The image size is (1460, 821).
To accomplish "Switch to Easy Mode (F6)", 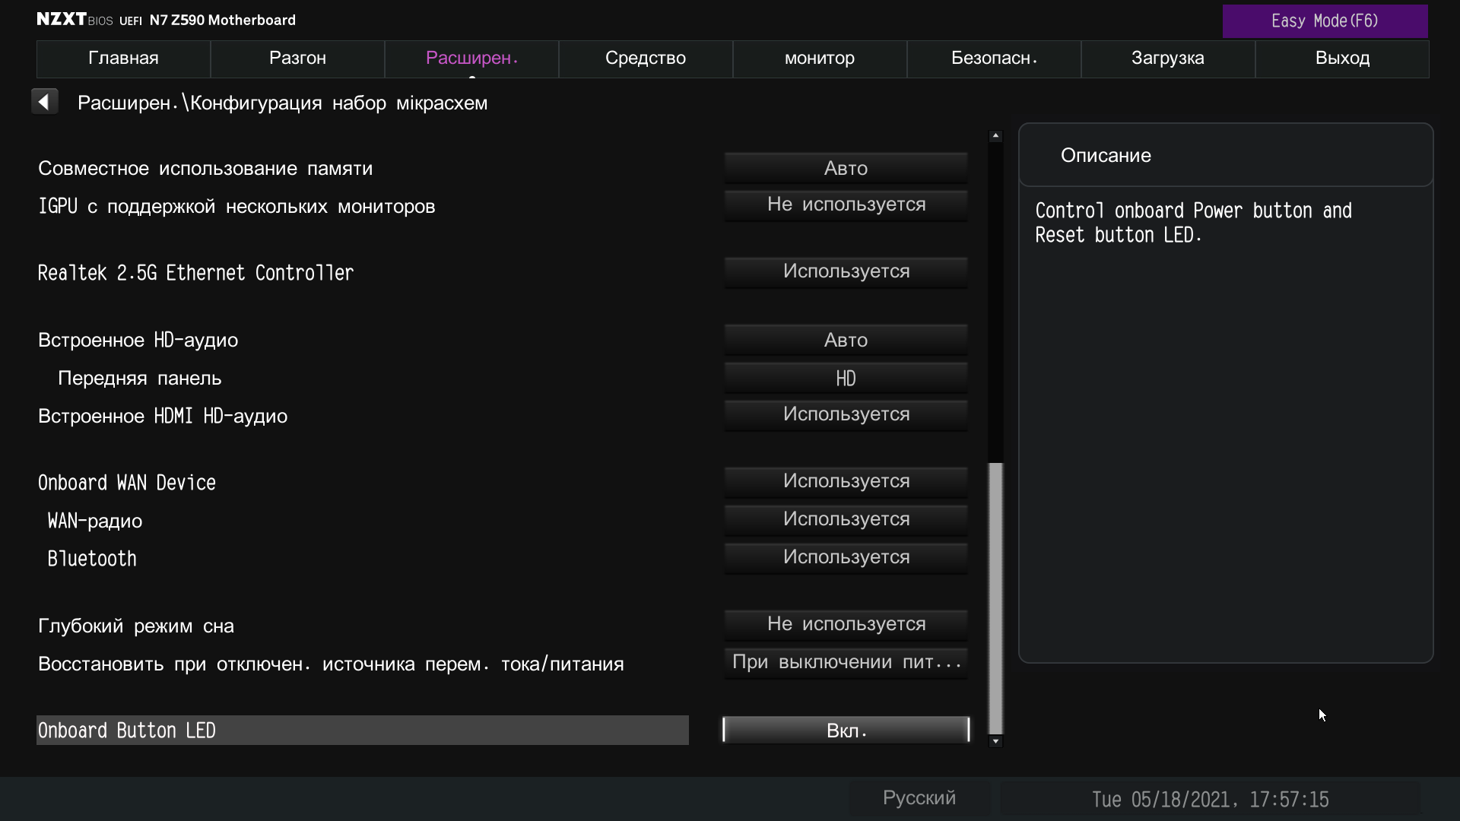I will point(1325,21).
